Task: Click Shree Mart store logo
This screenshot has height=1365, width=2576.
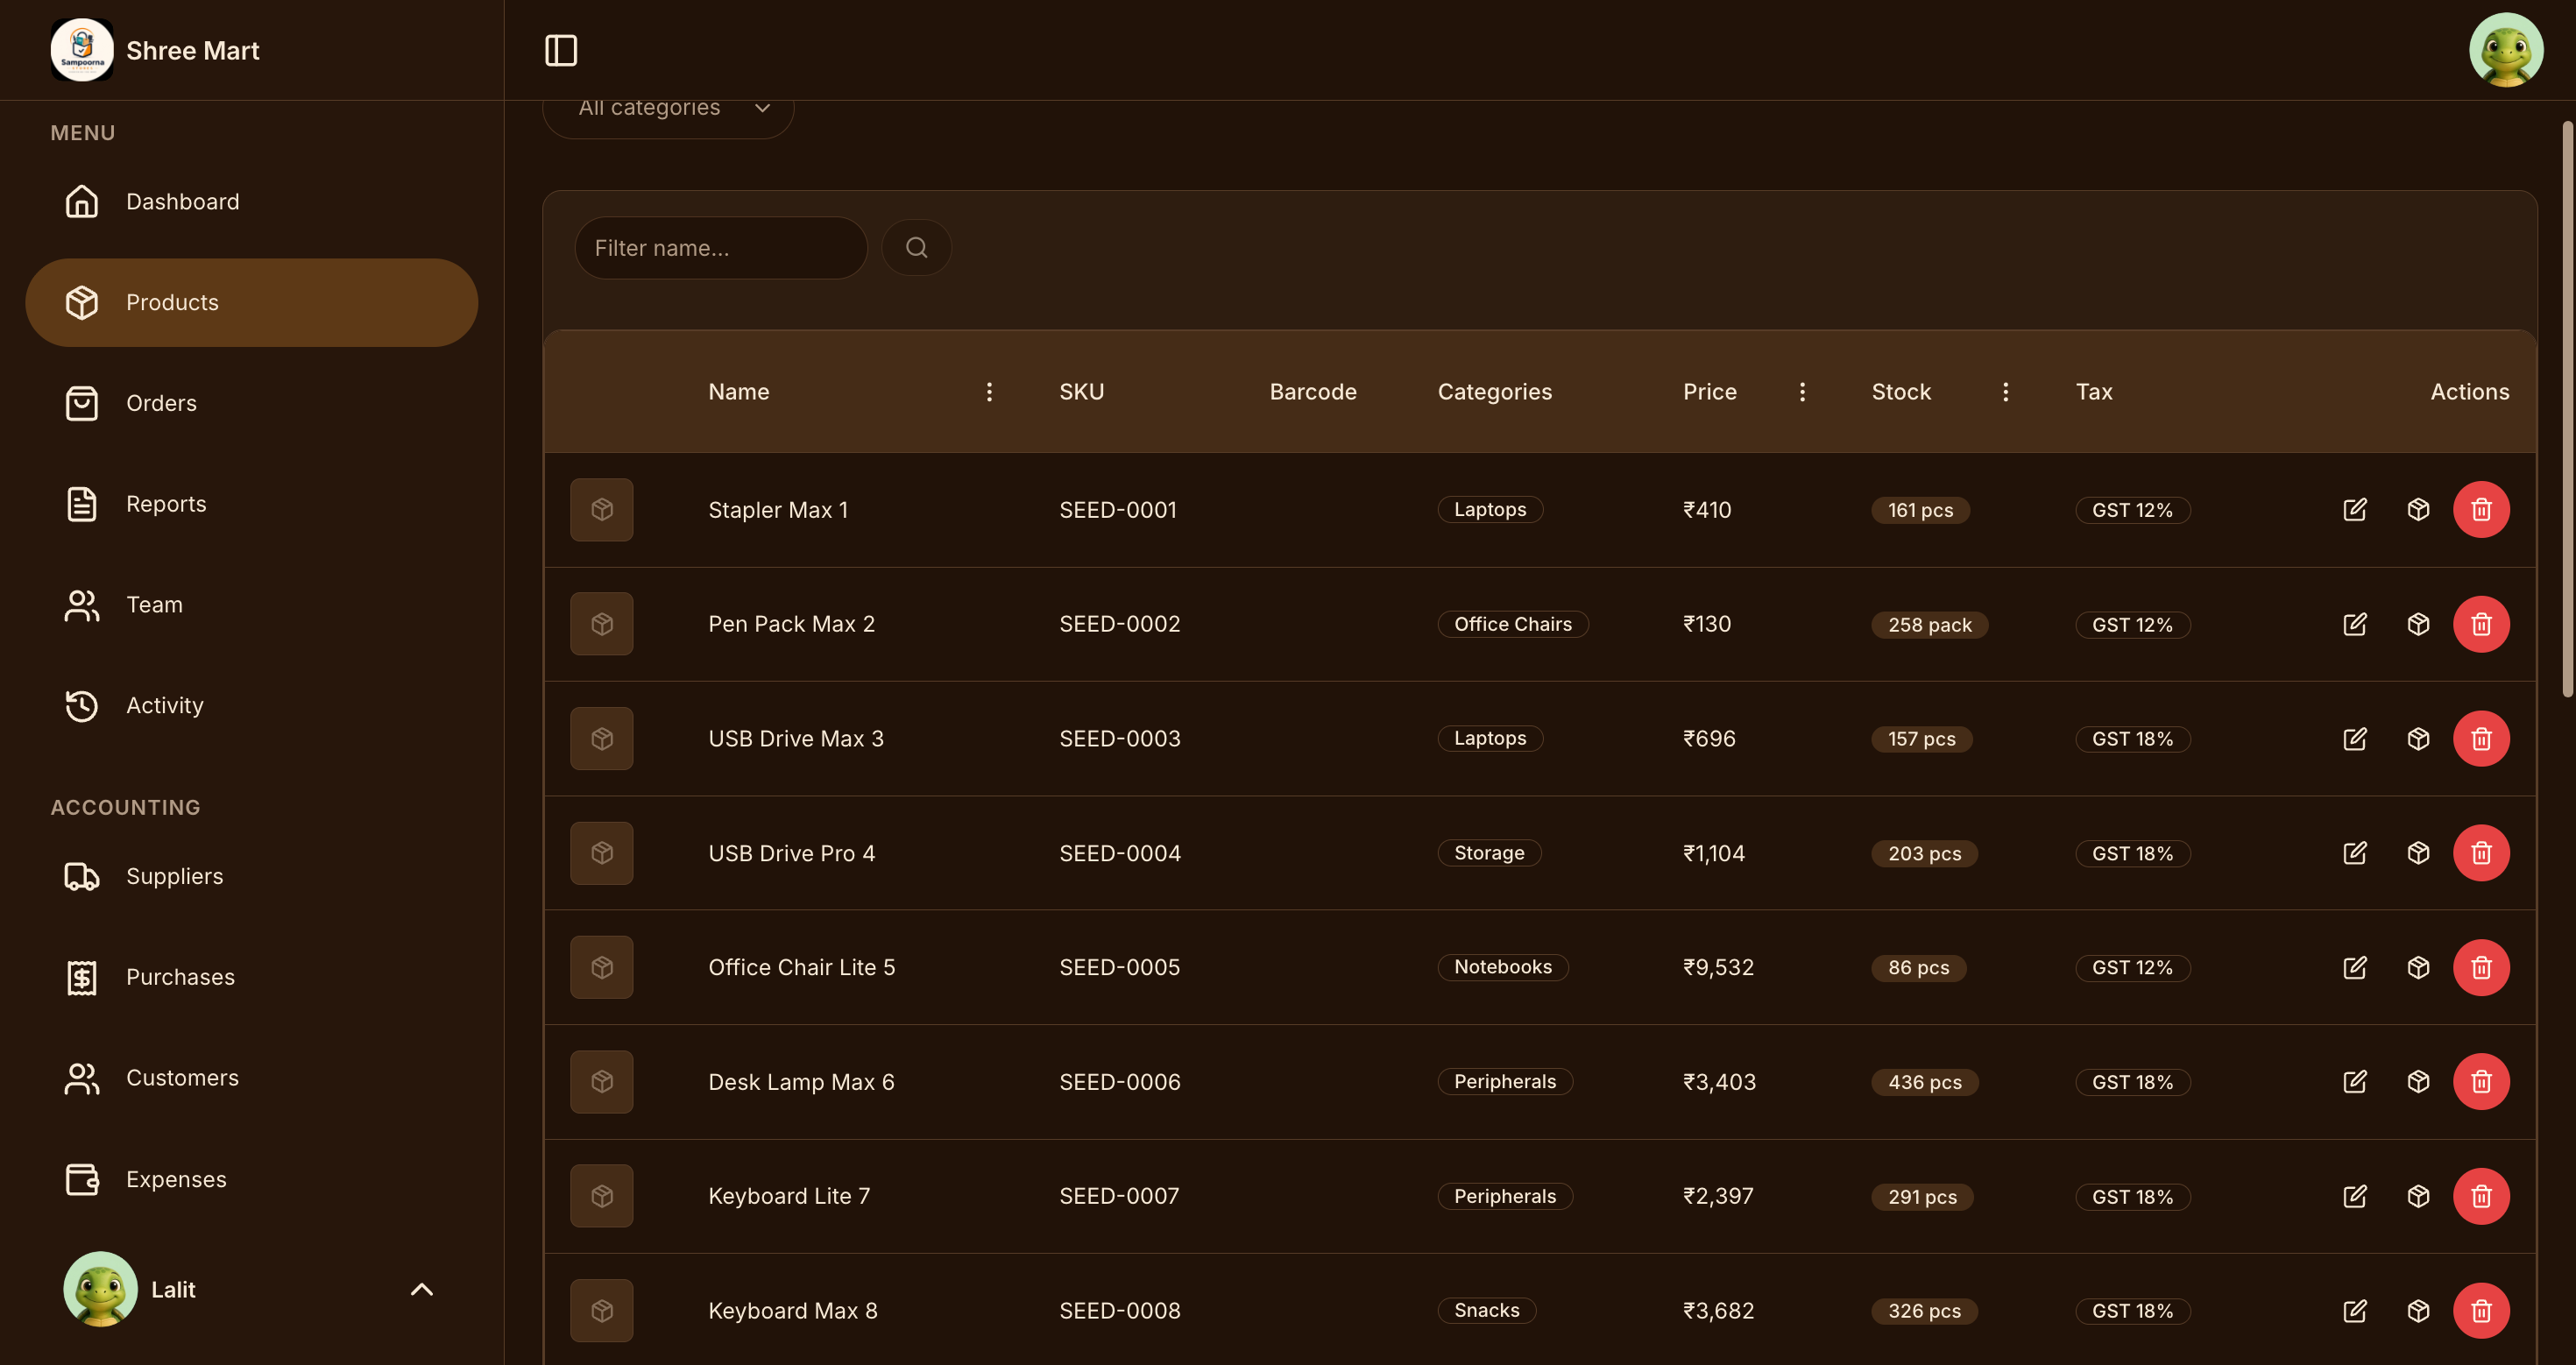Action: pyautogui.click(x=82, y=50)
